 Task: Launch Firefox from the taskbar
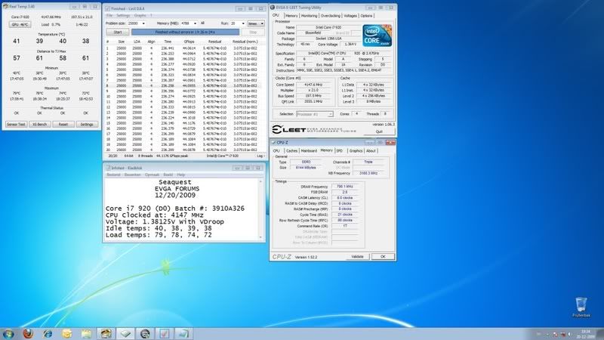[x=27, y=333]
